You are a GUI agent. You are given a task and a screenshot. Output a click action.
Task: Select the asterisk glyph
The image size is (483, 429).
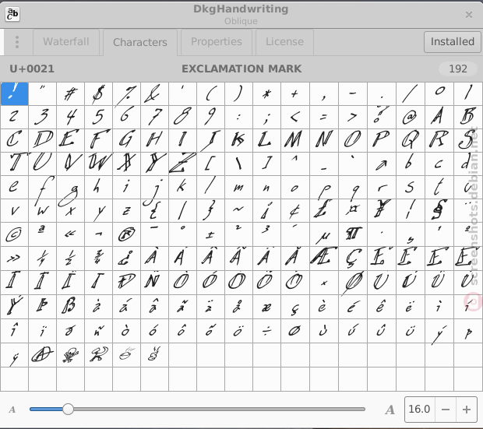266,93
